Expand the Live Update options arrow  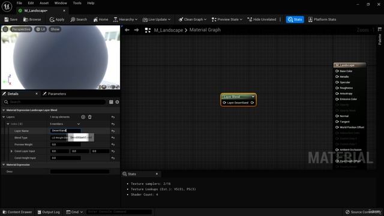coord(169,19)
